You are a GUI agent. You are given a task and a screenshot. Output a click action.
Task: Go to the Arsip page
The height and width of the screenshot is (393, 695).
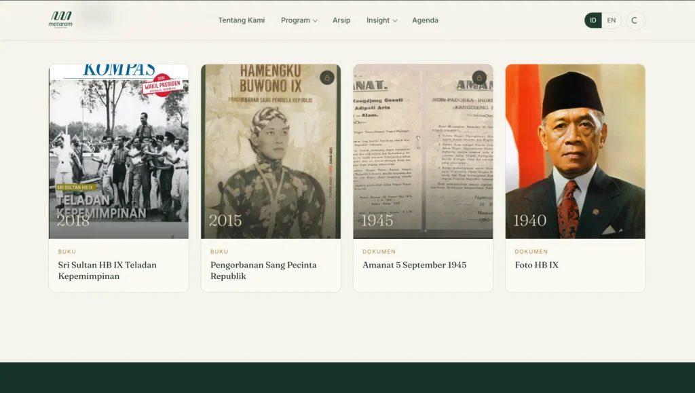pyautogui.click(x=341, y=20)
